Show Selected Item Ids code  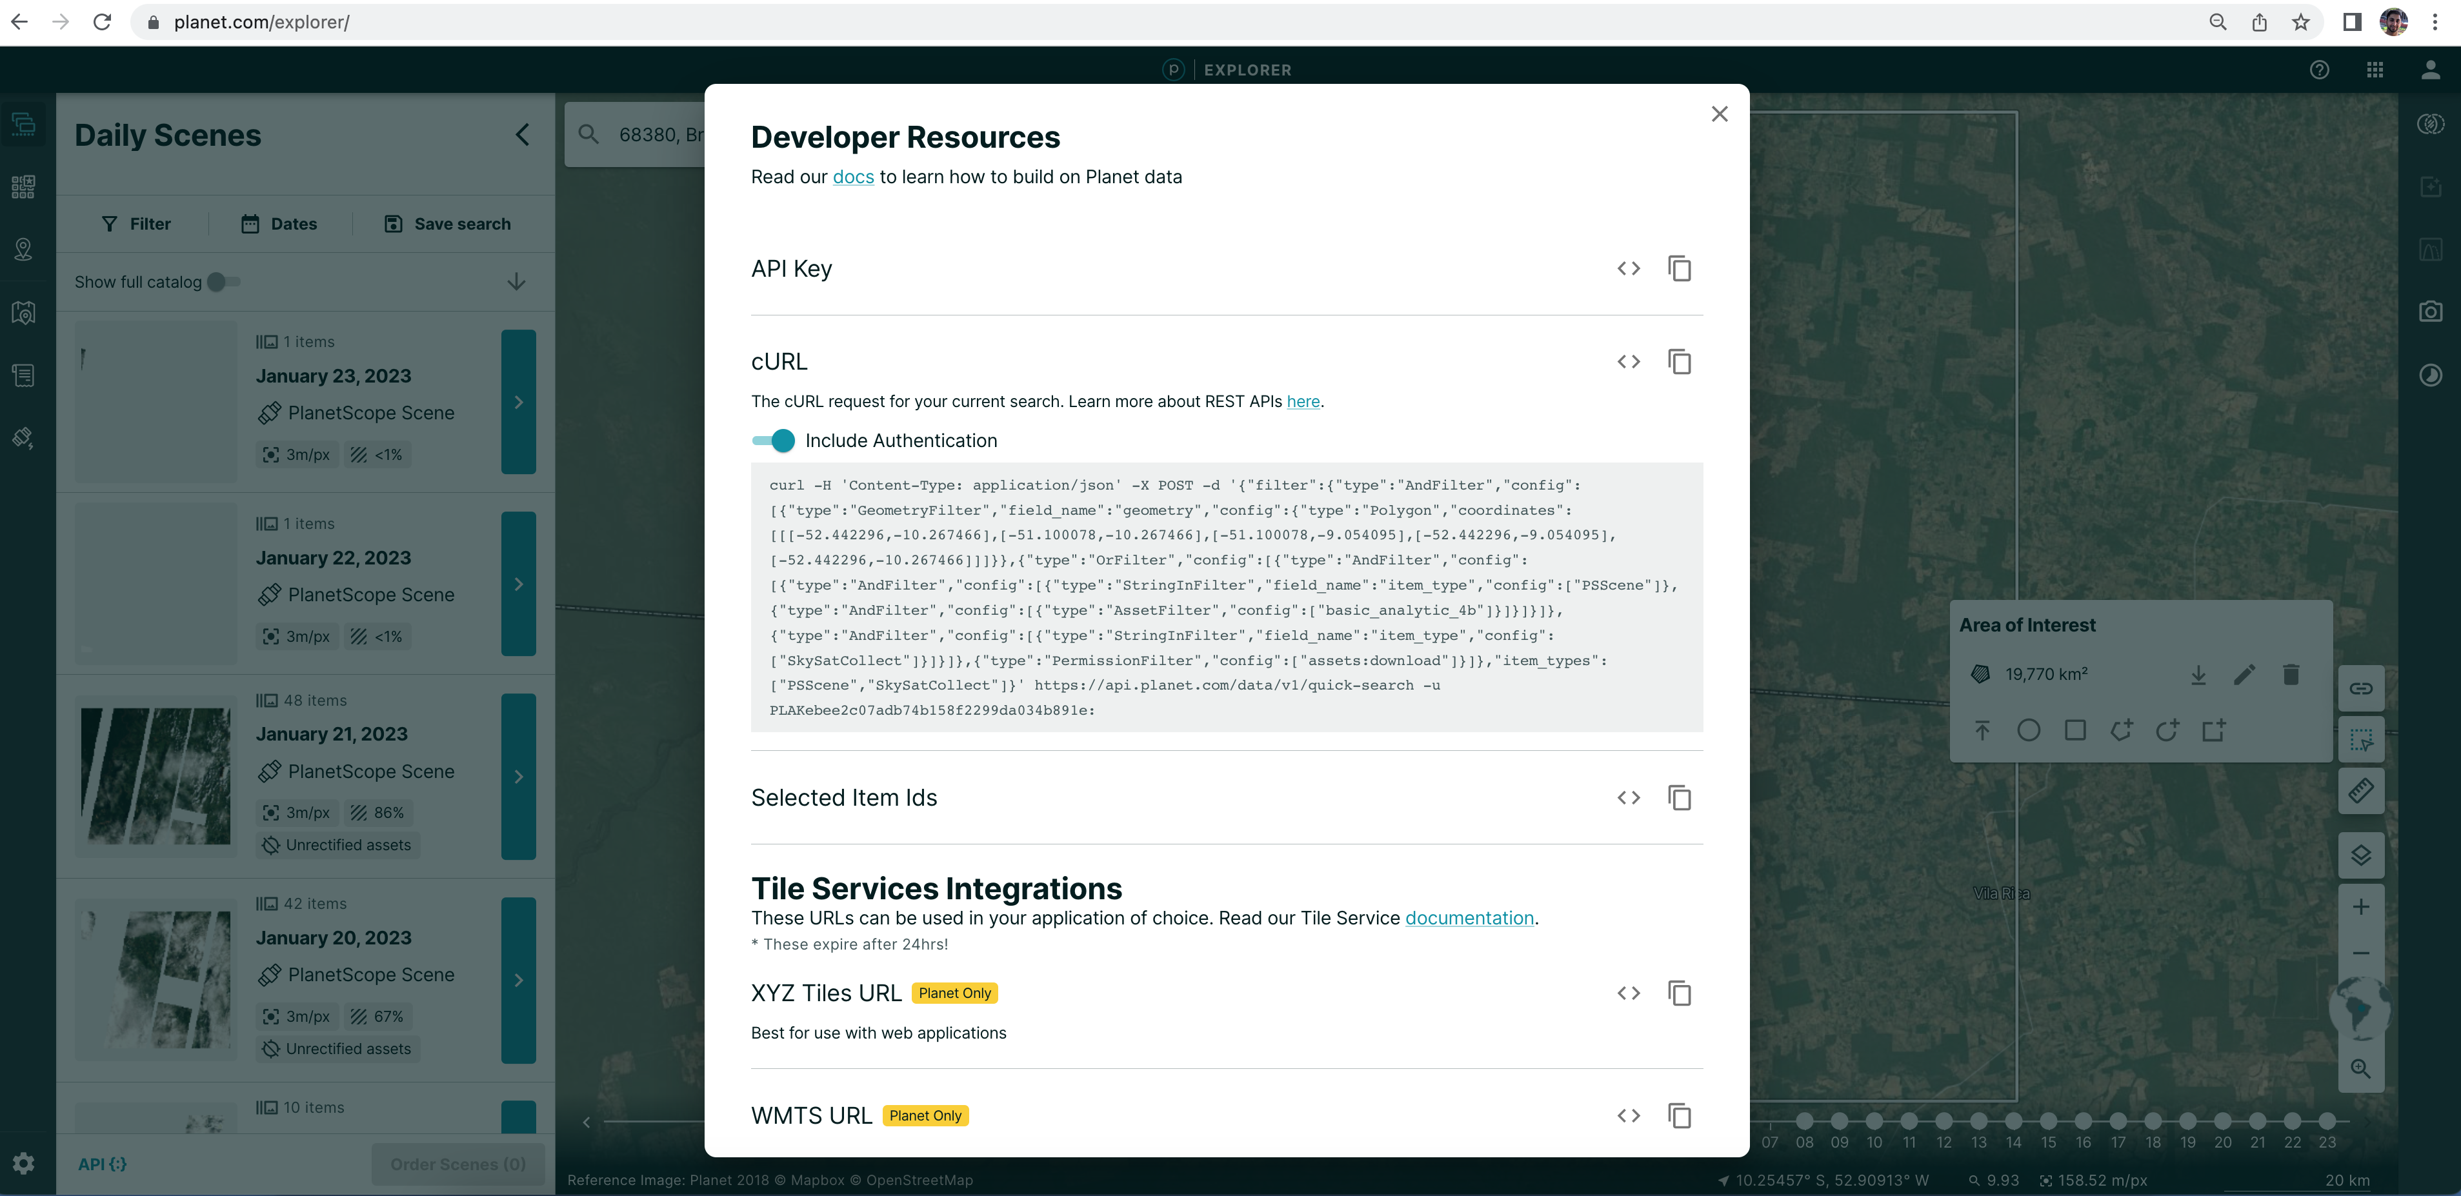pos(1628,797)
